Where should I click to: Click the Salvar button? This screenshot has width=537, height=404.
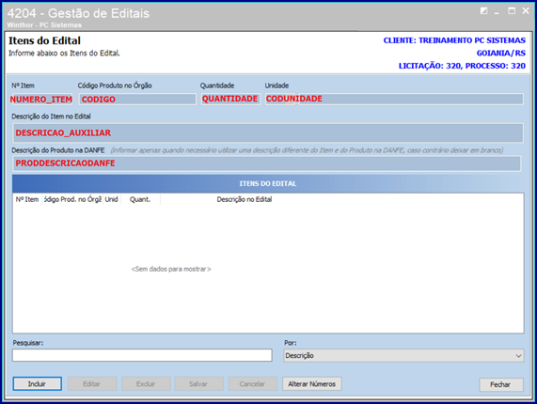[198, 384]
